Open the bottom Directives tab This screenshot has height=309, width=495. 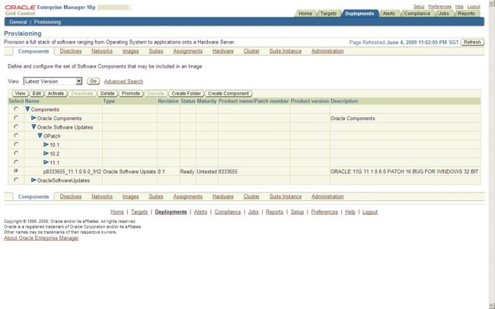pos(71,196)
